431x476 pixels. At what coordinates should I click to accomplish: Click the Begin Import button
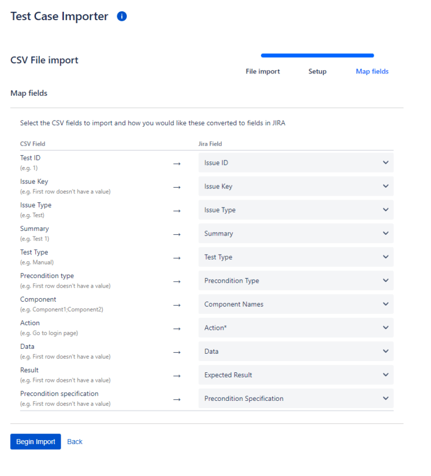(x=35, y=441)
